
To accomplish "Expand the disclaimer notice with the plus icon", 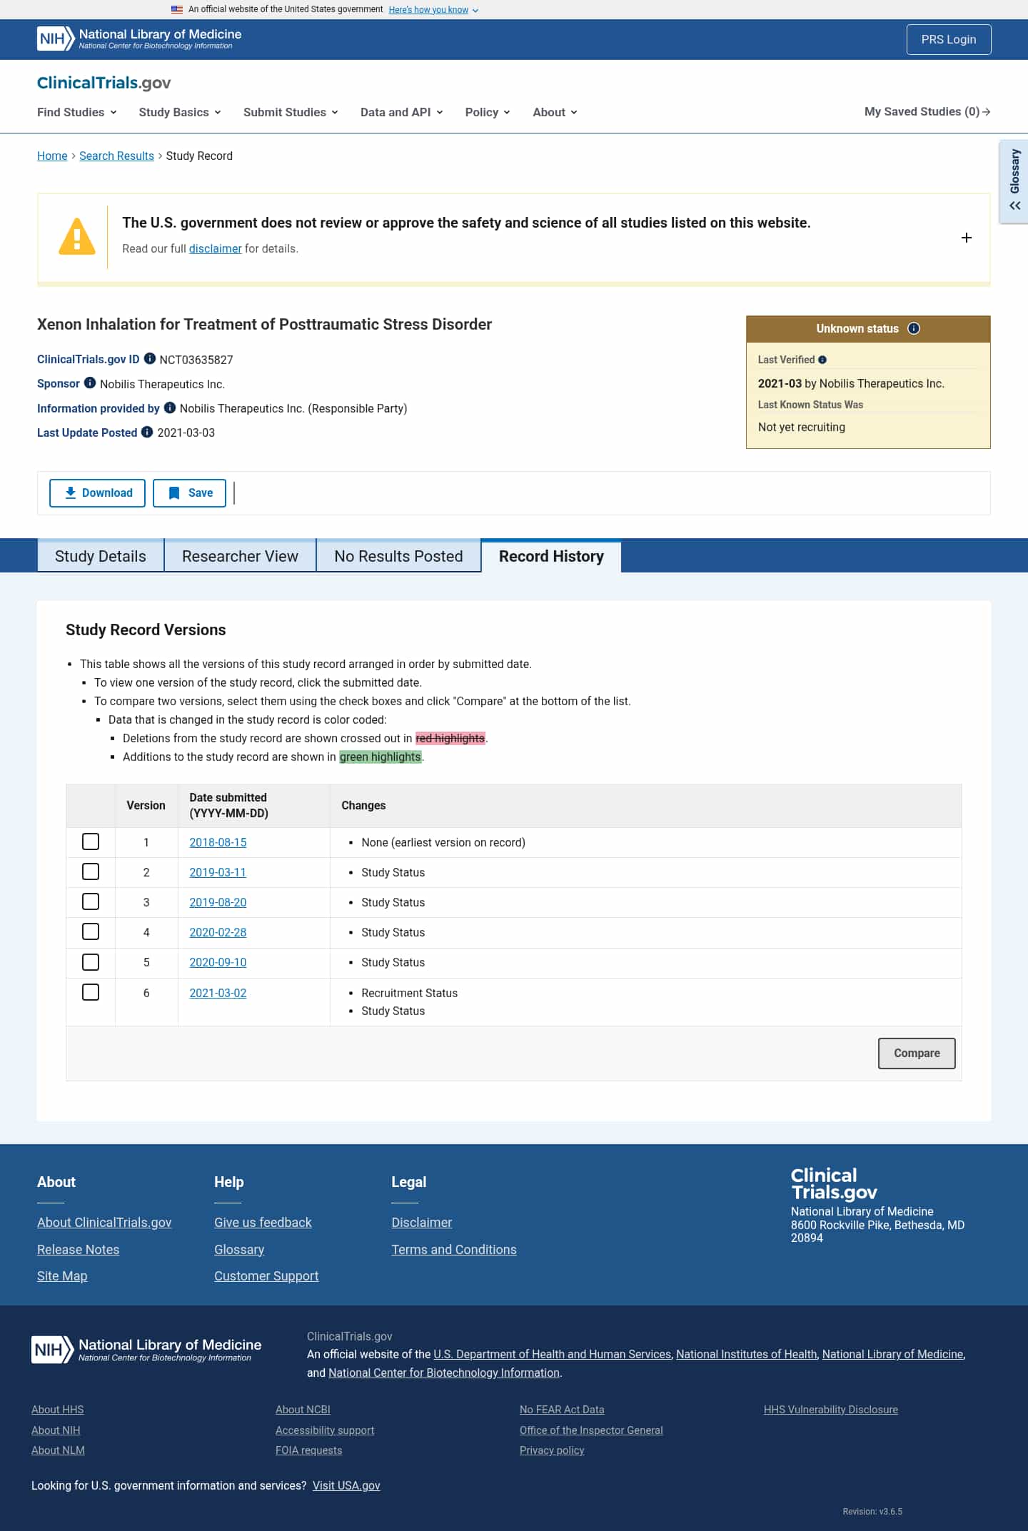I will click(967, 238).
